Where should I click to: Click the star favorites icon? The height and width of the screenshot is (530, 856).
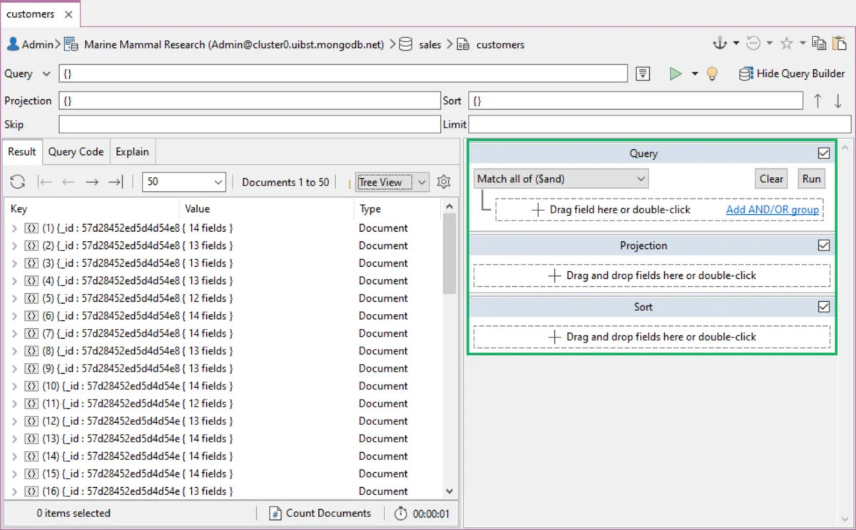click(x=786, y=44)
